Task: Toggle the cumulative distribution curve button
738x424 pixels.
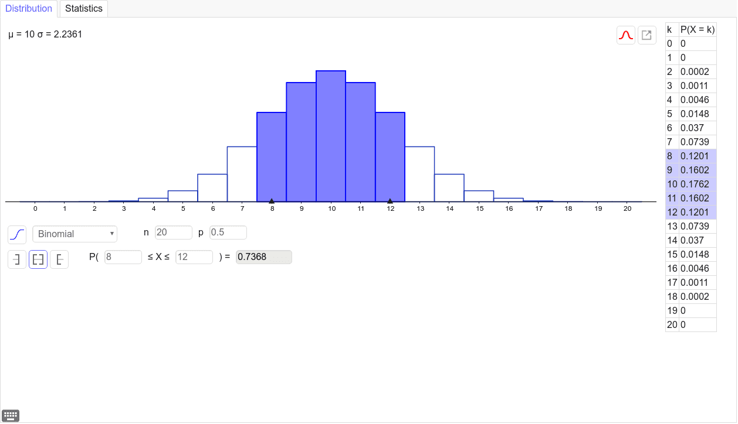Action: pos(17,234)
